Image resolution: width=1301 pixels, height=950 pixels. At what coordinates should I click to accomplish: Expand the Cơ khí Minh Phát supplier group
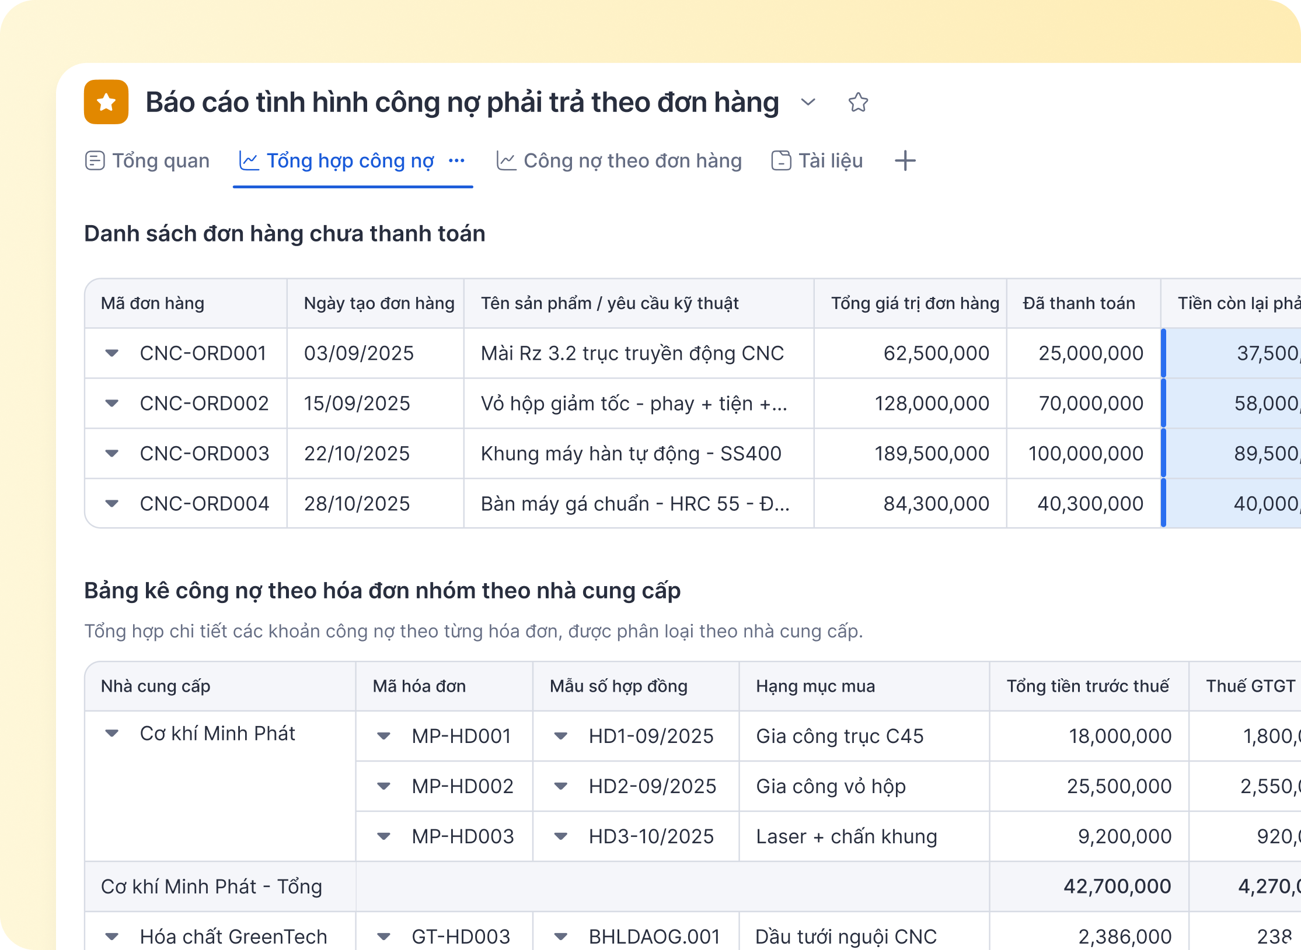tap(112, 734)
